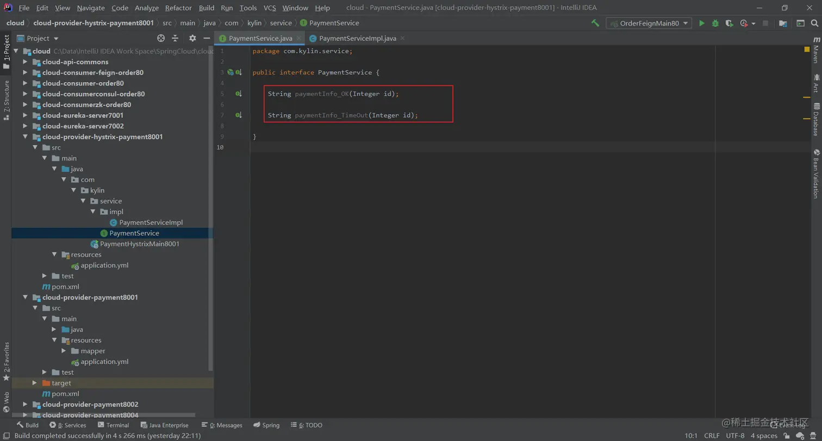Click the Collapse All icon in Project panel
Viewport: 822px width, 441px height.
pyautogui.click(x=175, y=38)
